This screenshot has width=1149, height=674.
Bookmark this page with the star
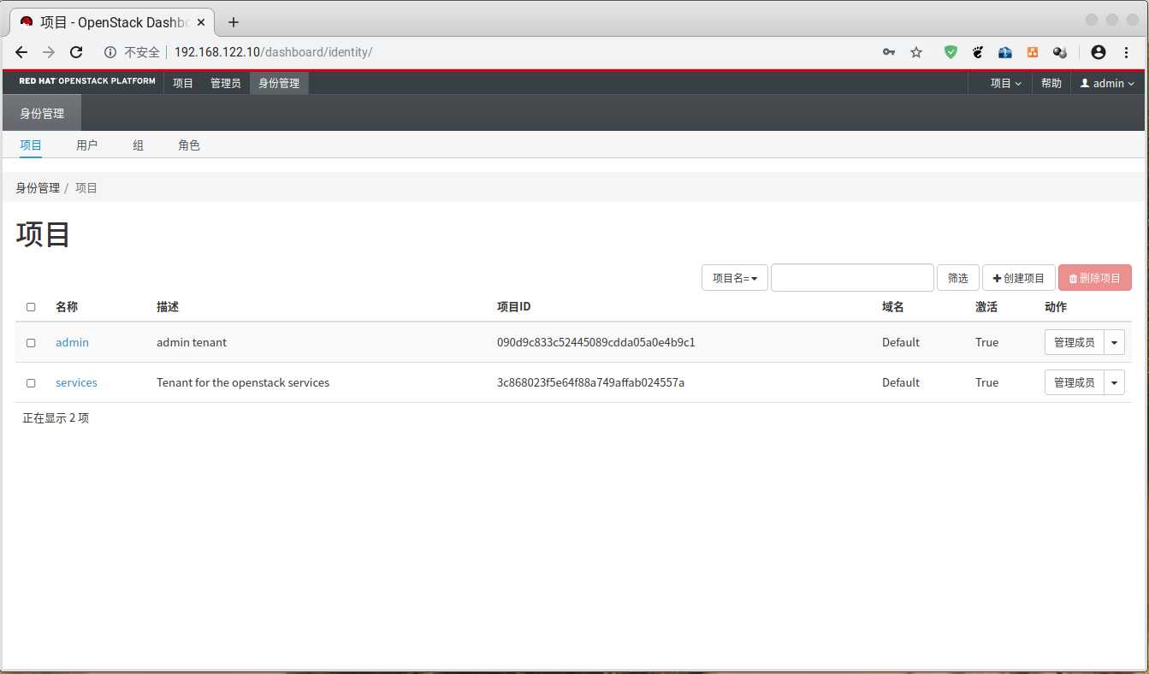pyautogui.click(x=916, y=52)
